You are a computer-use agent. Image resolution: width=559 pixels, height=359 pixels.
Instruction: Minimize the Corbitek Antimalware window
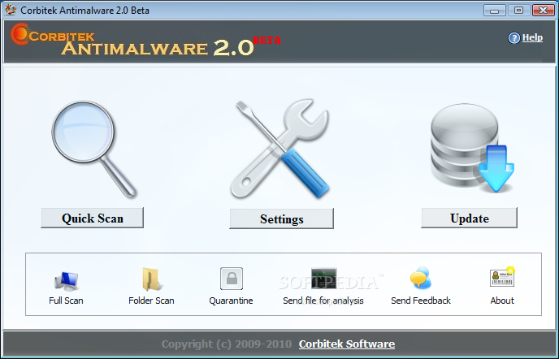click(x=495, y=11)
